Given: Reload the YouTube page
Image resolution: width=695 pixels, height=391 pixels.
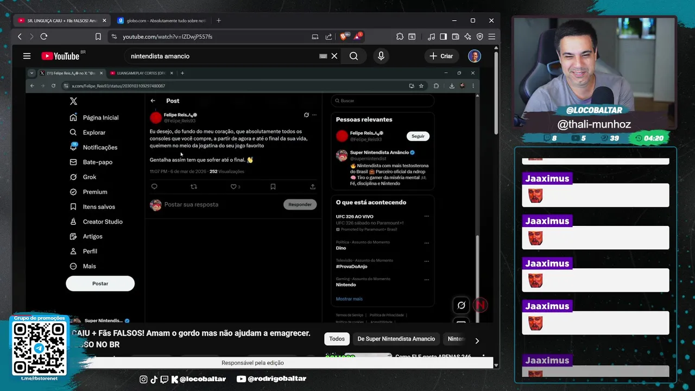Looking at the screenshot, I should click(44, 36).
